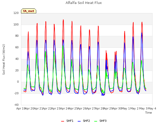Click the May 2 x-axis tick label
The width and height of the screenshot is (168, 126).
click(x=135, y=108)
